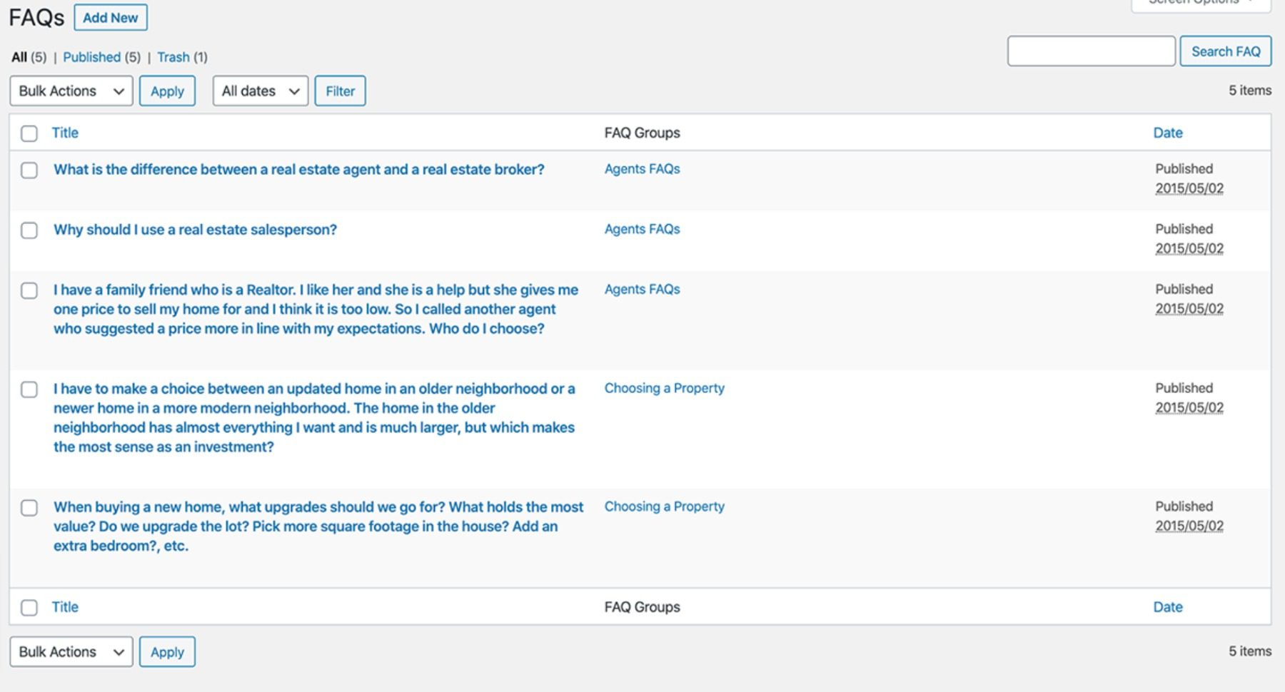1285x692 pixels.
Task: Switch to the Published filter view
Action: pyautogui.click(x=91, y=57)
